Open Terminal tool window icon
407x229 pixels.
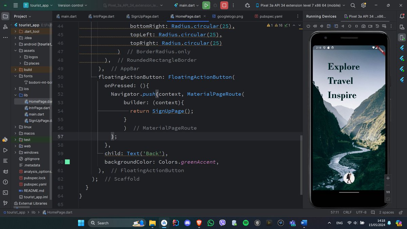click(5, 192)
